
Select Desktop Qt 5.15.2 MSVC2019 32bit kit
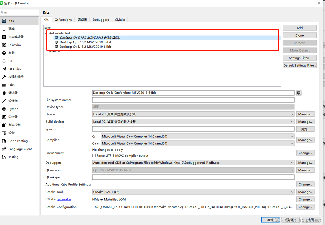coord(85,42)
